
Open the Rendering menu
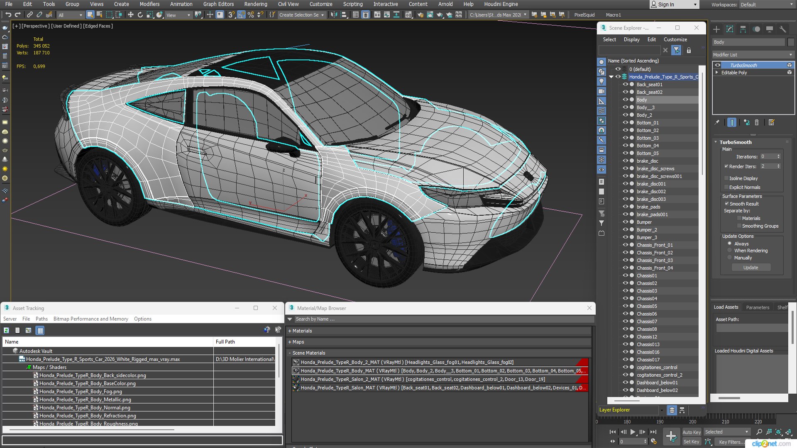tap(256, 4)
